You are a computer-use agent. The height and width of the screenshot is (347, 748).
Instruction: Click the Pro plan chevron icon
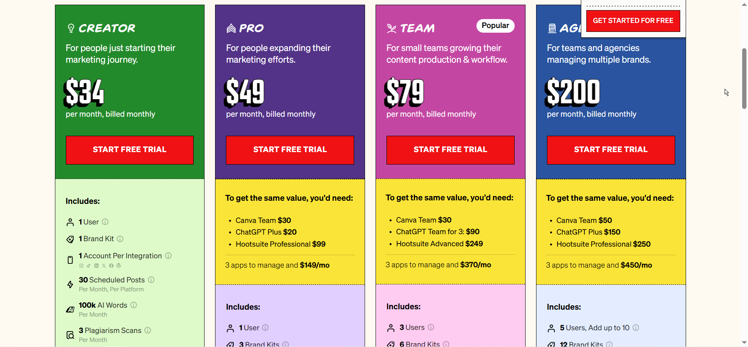pos(231,28)
